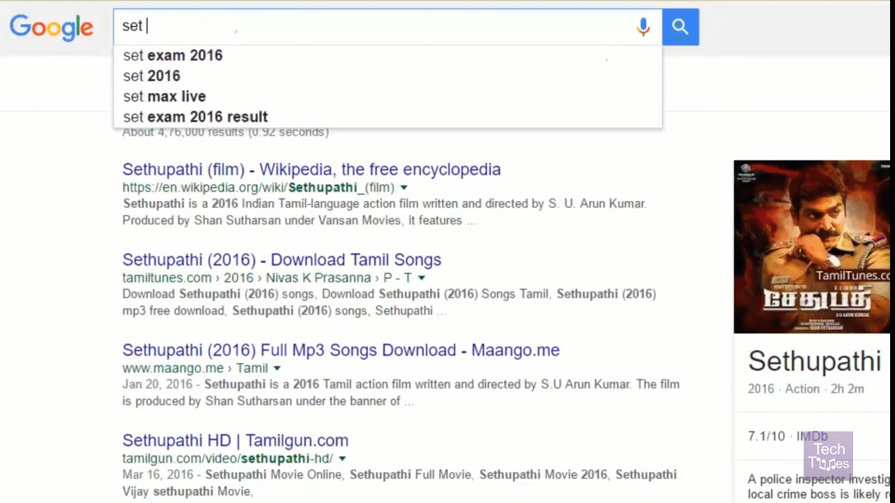
Task: Click the Google logo
Action: [51, 27]
